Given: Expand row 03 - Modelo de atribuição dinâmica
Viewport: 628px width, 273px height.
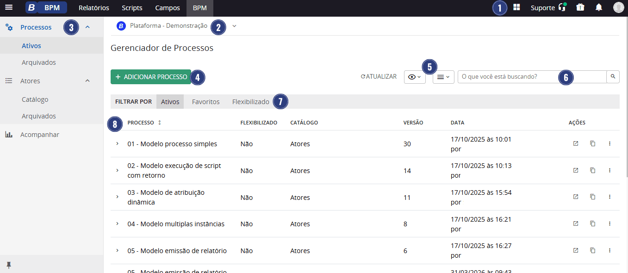Looking at the screenshot, I should click(117, 197).
